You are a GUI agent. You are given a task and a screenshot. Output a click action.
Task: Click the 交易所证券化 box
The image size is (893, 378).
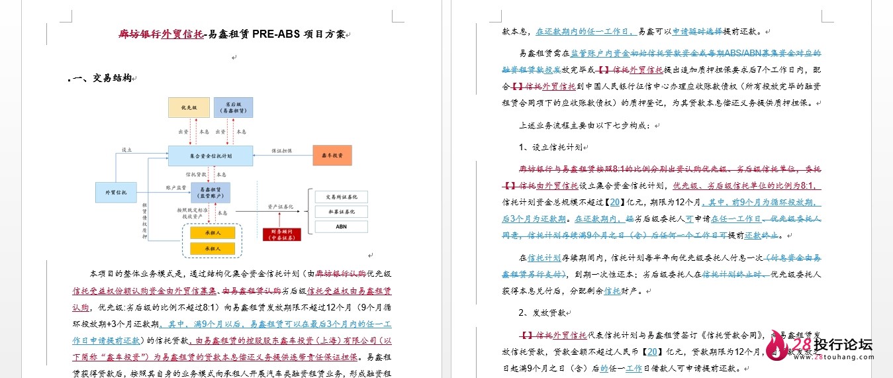coord(342,197)
